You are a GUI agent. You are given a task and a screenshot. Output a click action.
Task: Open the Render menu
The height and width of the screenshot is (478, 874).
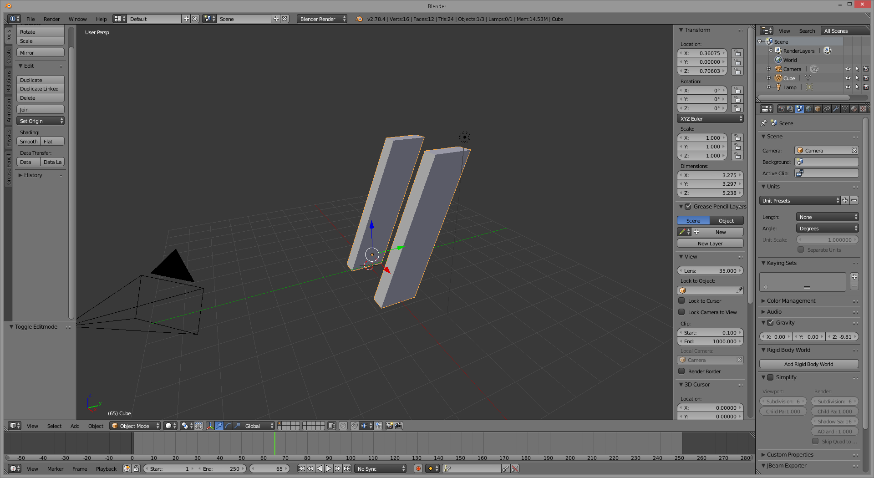(51, 19)
